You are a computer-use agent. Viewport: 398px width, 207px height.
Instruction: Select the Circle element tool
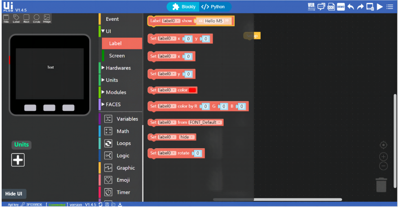point(37,18)
